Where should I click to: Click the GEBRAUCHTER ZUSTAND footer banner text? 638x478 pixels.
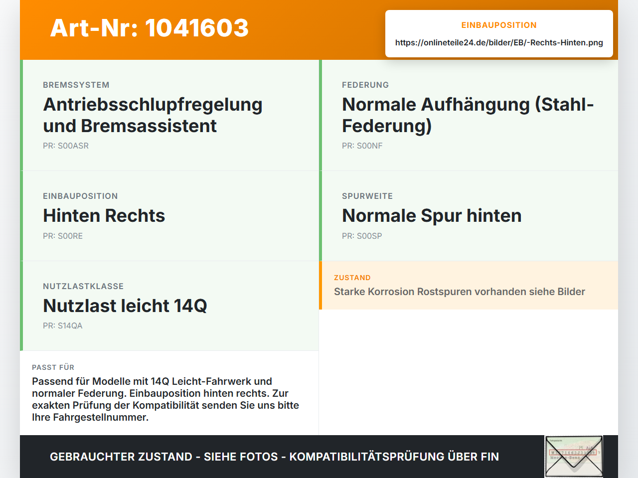274,457
